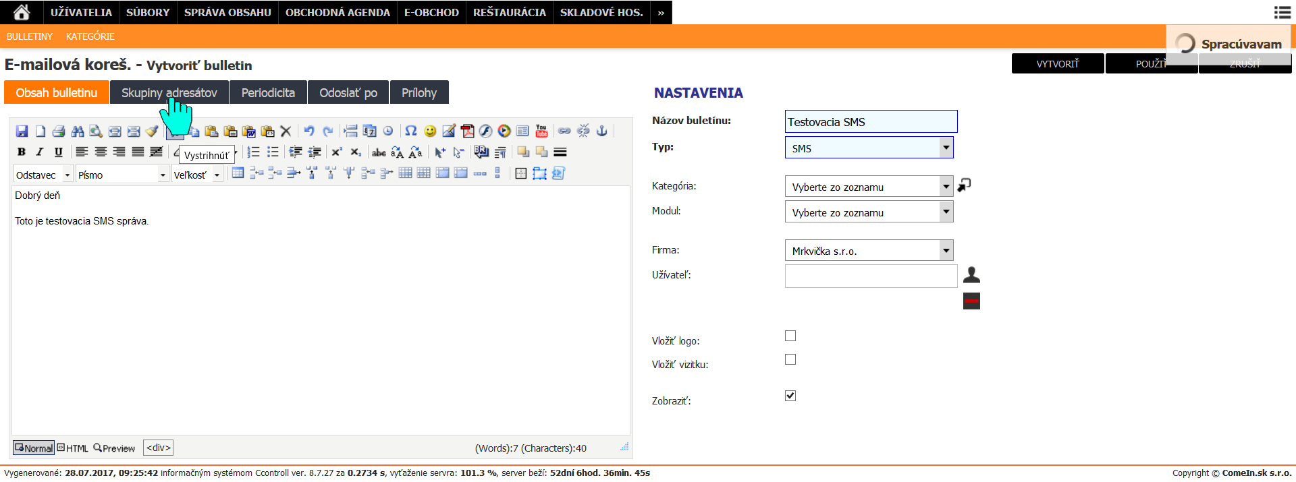The height and width of the screenshot is (482, 1296).
Task: Click the Undo arrow icon
Action: tap(308, 131)
